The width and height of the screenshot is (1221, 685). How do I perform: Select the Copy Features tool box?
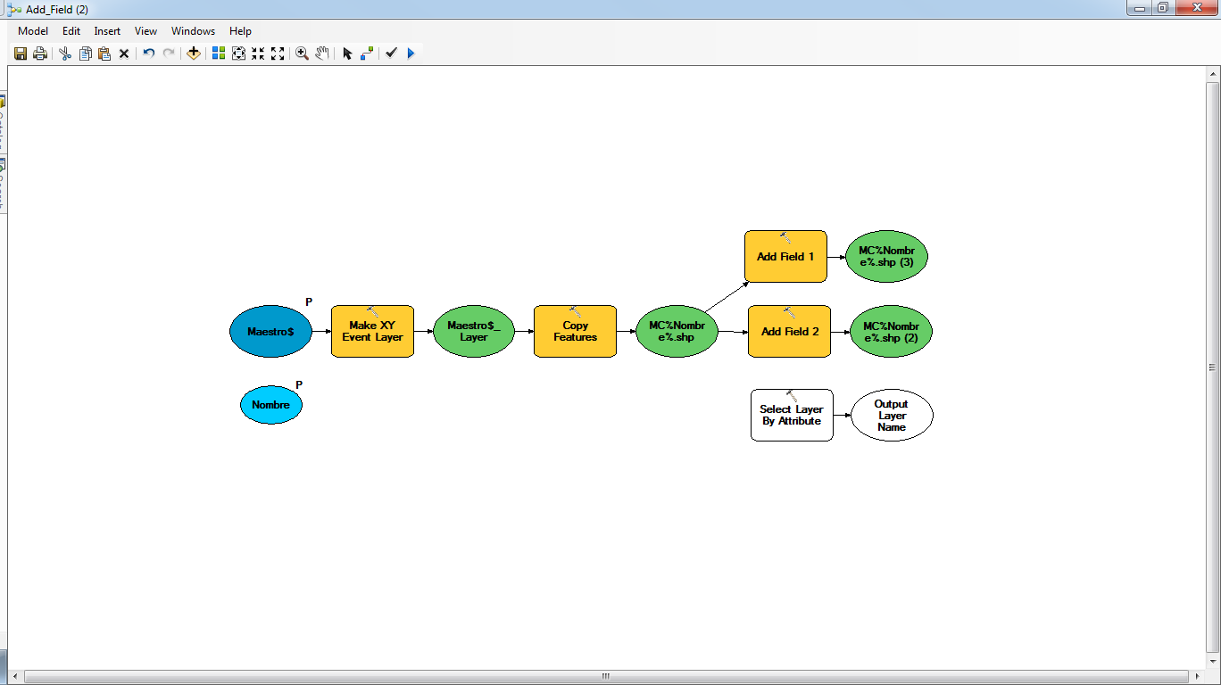(575, 332)
